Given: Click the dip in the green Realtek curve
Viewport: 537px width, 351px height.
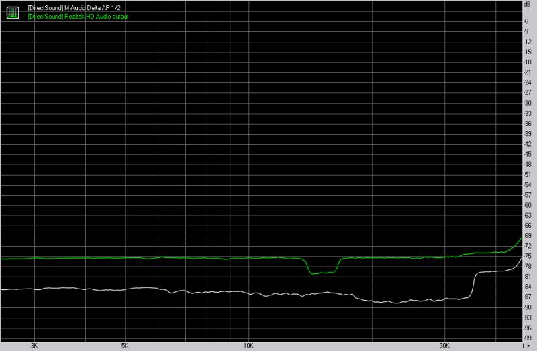Looking at the screenshot, I should click(x=321, y=272).
